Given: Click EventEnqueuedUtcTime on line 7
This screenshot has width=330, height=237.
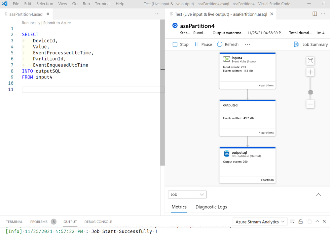Looking at the screenshot, I should tap(60, 65).
